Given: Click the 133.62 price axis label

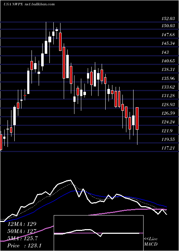Looking at the screenshot, I should pyautogui.click(x=168, y=87).
